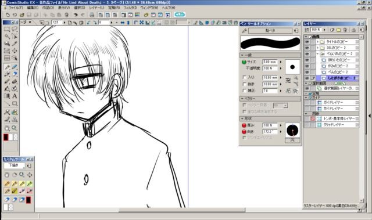The width and height of the screenshot is (372, 220).
Task: Hide the タイトルのコピー layer folder
Action: tap(307, 42)
